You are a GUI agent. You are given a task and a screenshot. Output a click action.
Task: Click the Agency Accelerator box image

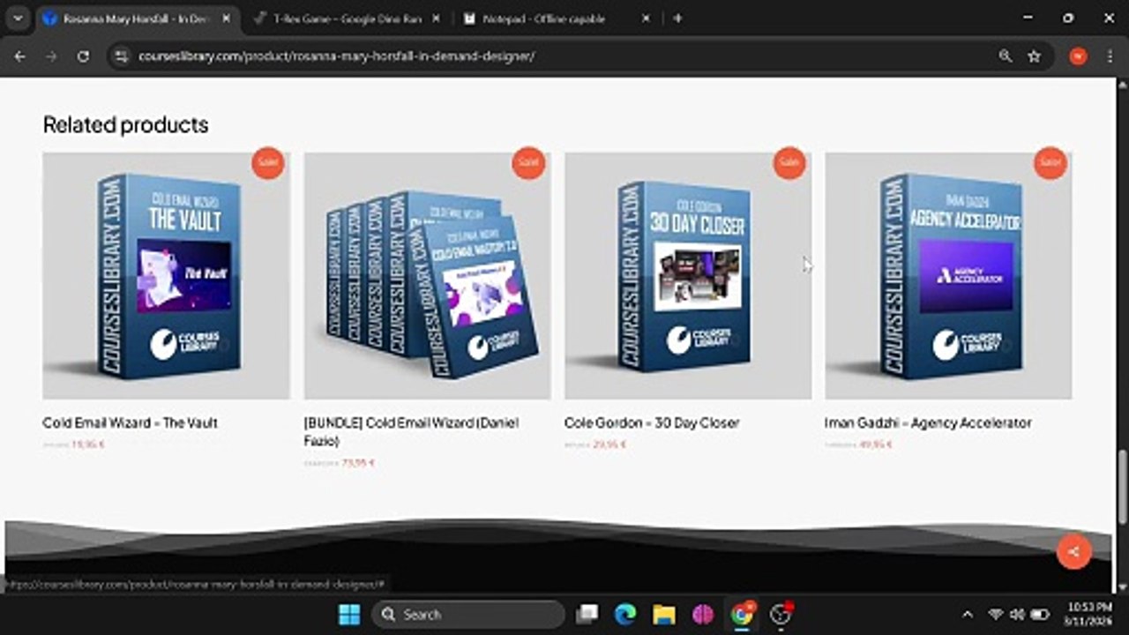click(x=948, y=276)
